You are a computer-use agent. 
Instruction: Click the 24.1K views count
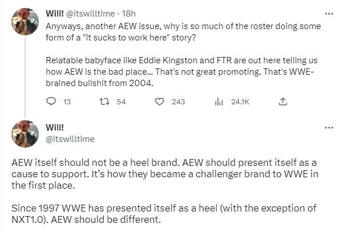[240, 101]
